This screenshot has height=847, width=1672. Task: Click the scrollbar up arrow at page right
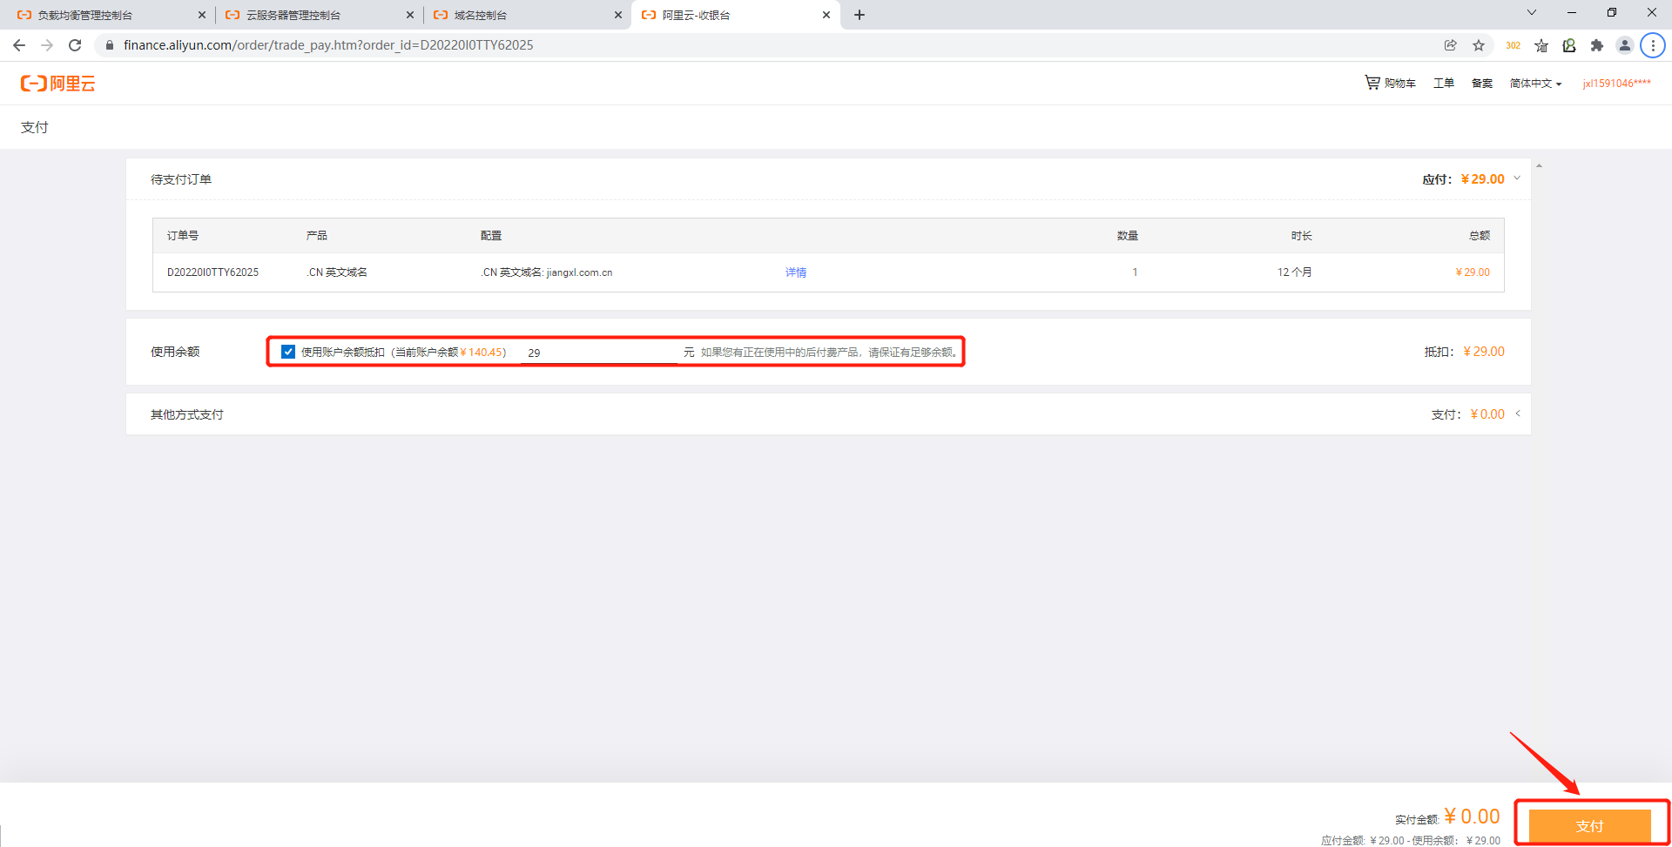coord(1539,165)
